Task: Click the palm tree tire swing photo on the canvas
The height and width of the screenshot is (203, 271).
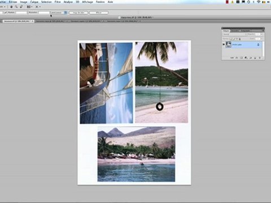Action: 161,82
